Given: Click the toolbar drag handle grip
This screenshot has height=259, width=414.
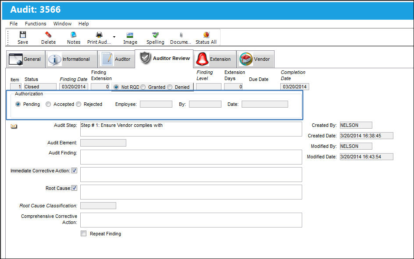Looking at the screenshot, I should [8, 38].
